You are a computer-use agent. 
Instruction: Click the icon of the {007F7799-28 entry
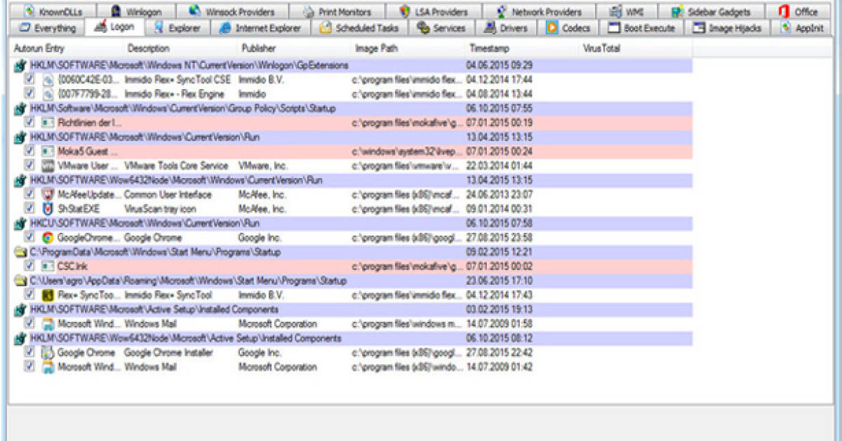pyautogui.click(x=48, y=94)
